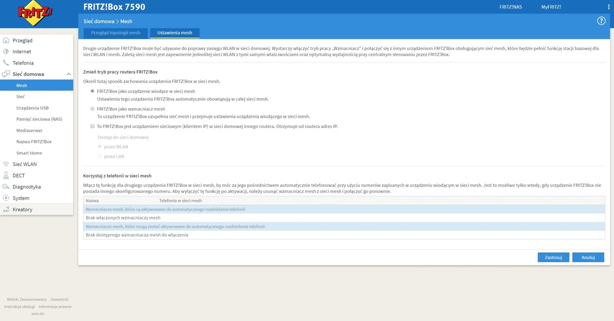Open the Kreatory menu item

click(x=23, y=209)
